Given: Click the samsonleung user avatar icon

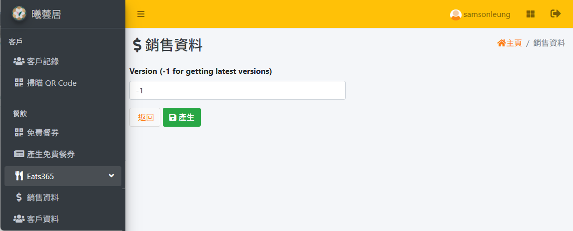Looking at the screenshot, I should click(x=456, y=14).
